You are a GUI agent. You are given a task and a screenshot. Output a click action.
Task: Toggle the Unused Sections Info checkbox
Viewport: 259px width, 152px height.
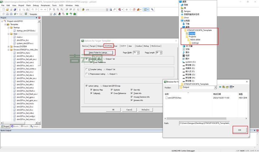[x=132, y=97]
